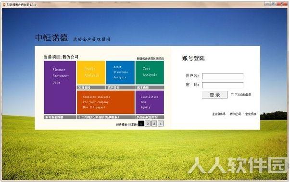Image resolution: width=290 pixels, height=182 pixels.
Task: Click the 中恒诺德 logo text
Action: pyautogui.click(x=51, y=37)
